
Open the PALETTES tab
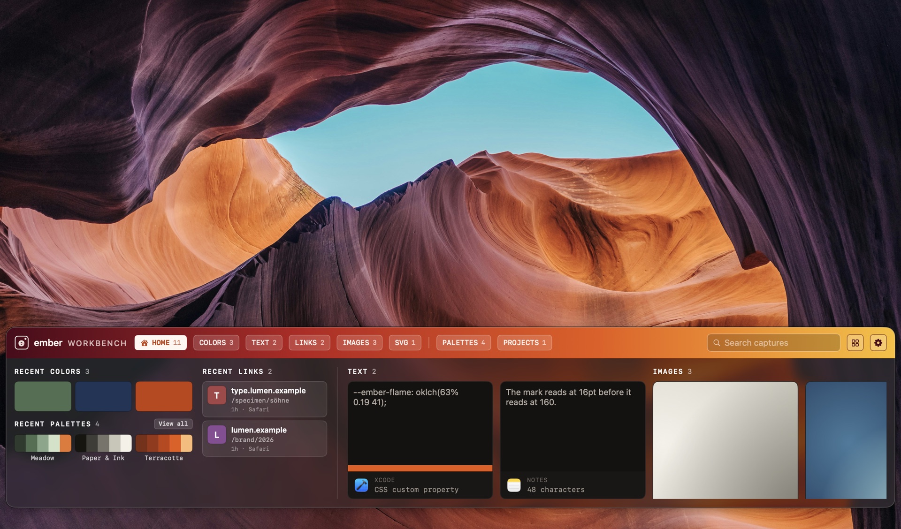coord(464,343)
